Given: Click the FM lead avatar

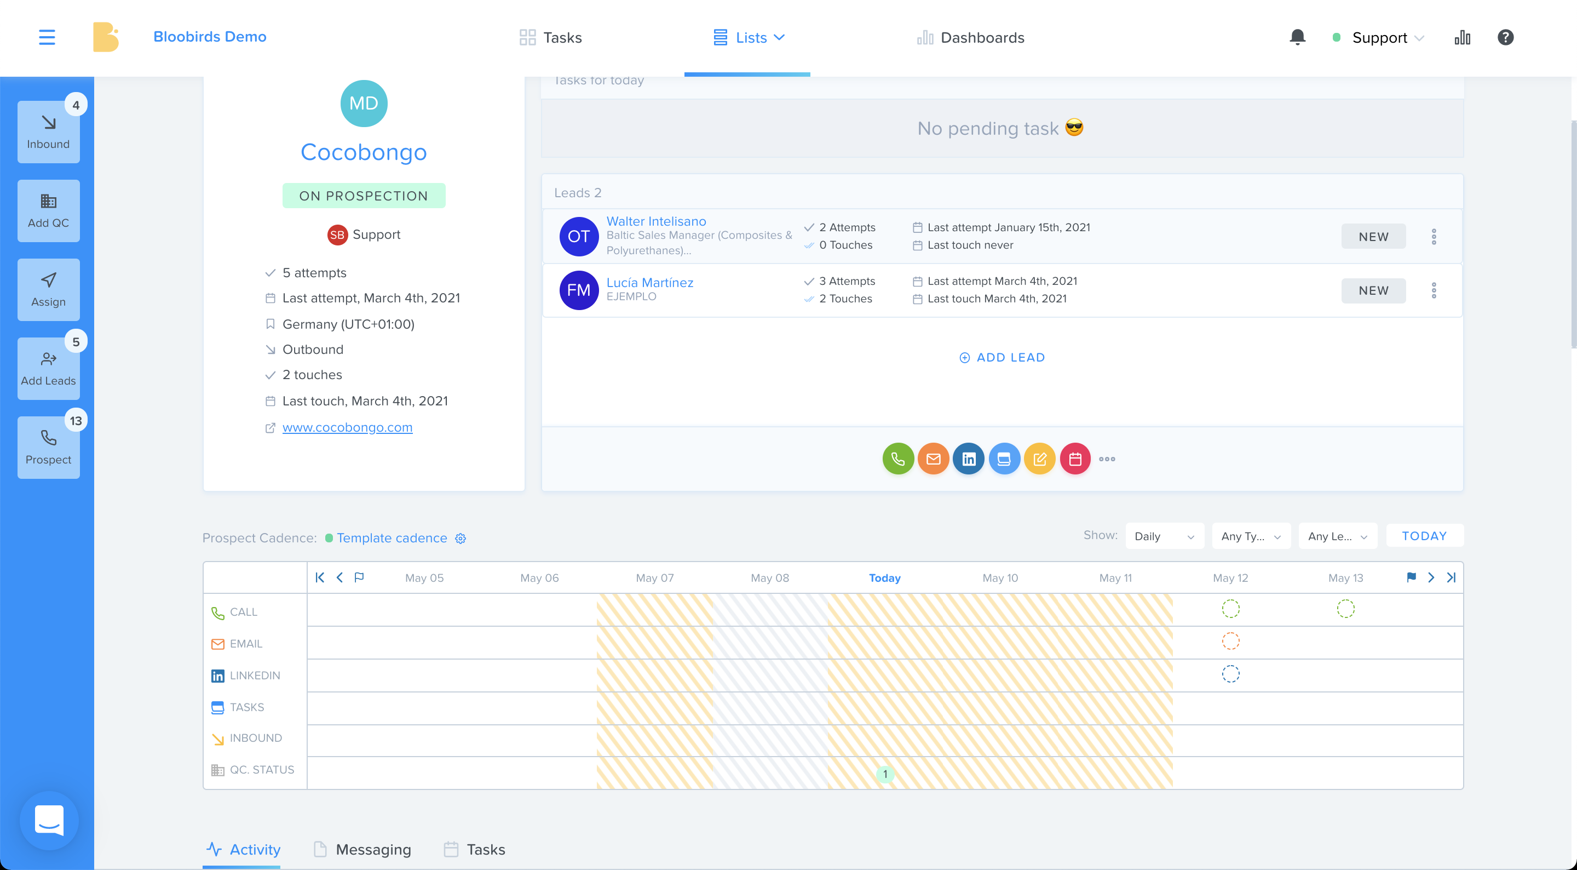Looking at the screenshot, I should pos(579,290).
